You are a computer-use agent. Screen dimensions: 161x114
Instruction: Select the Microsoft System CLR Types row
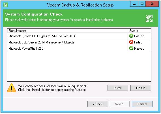click(x=79, y=36)
